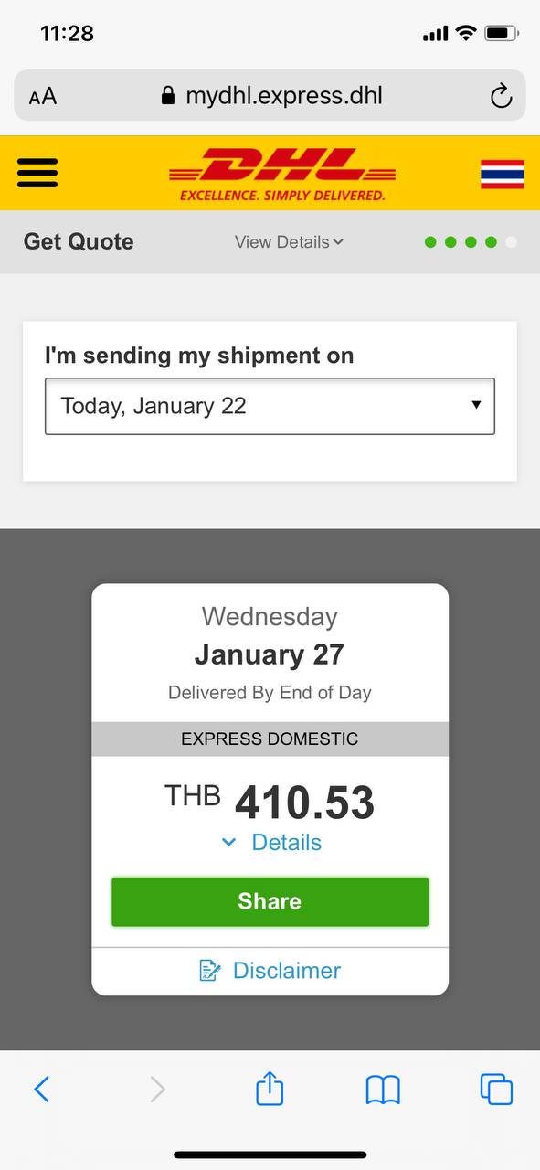Tap the Thailand flag country selector
This screenshot has height=1170, width=540.
[x=503, y=174]
